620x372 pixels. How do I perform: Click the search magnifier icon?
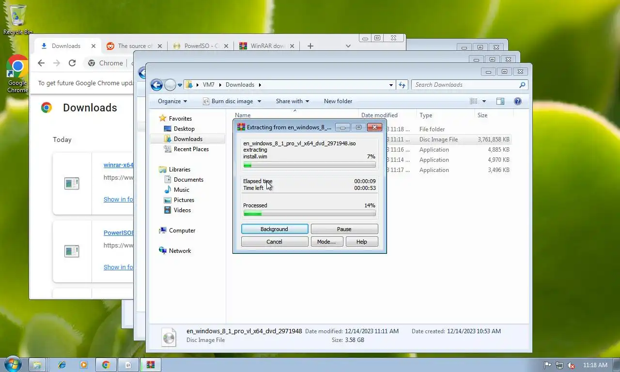pos(522,85)
